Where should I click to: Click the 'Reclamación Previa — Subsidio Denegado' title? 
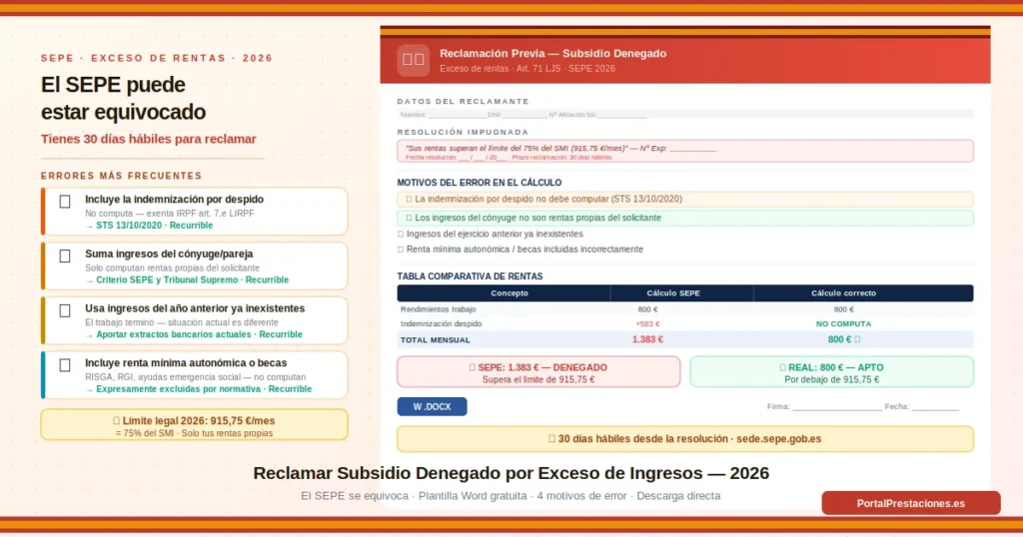tap(552, 54)
